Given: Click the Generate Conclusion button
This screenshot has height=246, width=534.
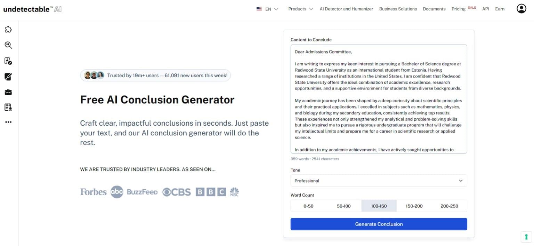Looking at the screenshot, I should pyautogui.click(x=379, y=224).
